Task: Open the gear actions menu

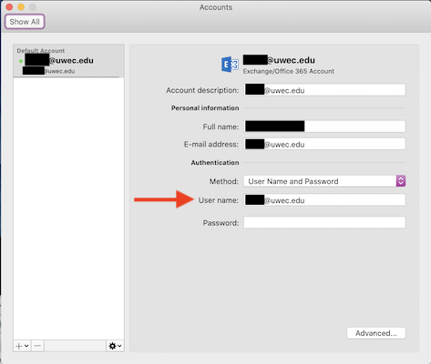Action: [112, 346]
